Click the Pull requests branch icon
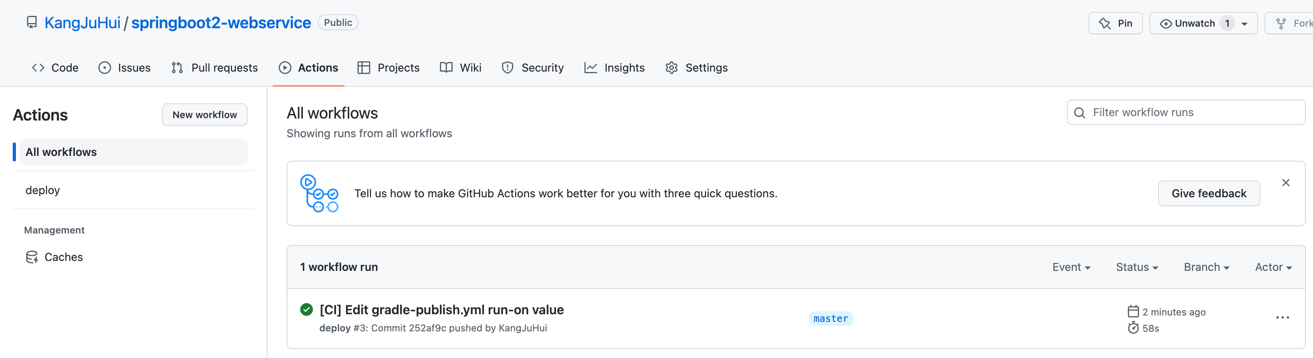 (x=177, y=68)
